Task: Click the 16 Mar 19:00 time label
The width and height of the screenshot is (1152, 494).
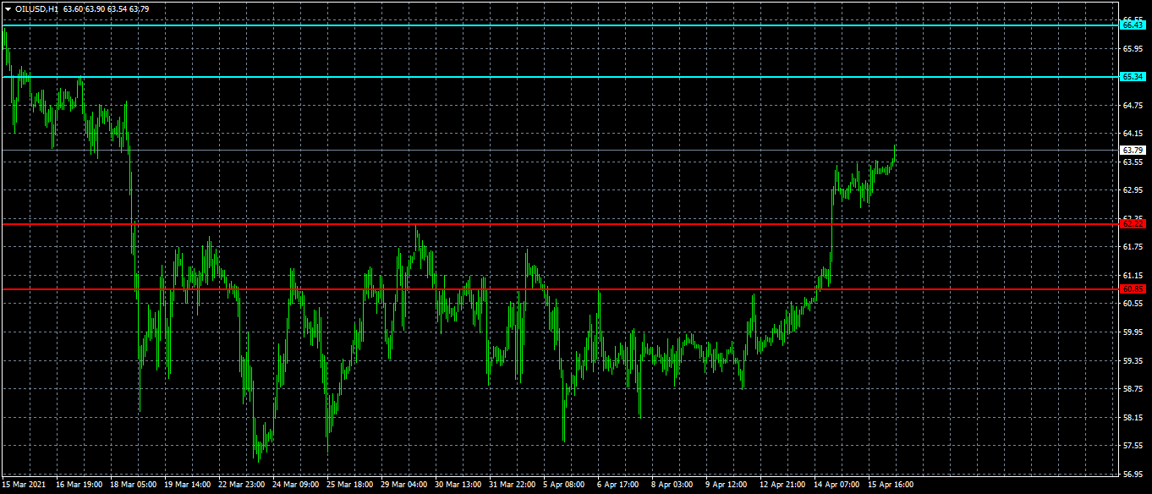Action: [x=80, y=485]
